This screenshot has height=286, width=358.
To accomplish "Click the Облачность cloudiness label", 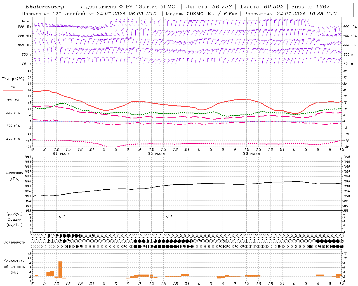I will click(14, 242).
